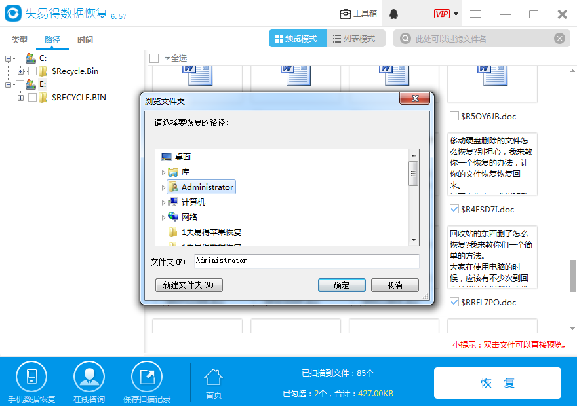The width and height of the screenshot is (577, 406).
Task: Select the $Recycle.Bin folder icon
Action: [43, 71]
